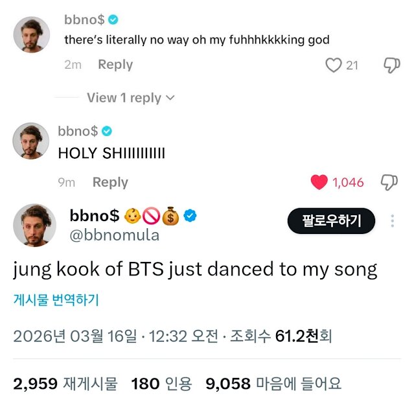Image resolution: width=414 pixels, height=398 pixels.
Task: Dislike the "HOLY SHIIIII" comment
Action: pos(389,182)
